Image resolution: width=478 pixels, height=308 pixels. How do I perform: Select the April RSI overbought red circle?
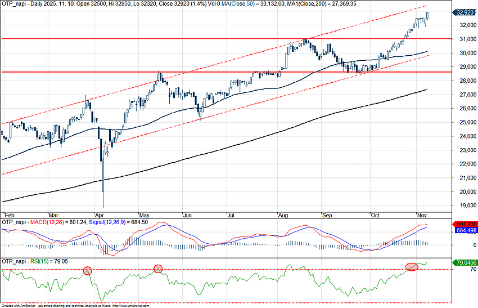(x=88, y=270)
